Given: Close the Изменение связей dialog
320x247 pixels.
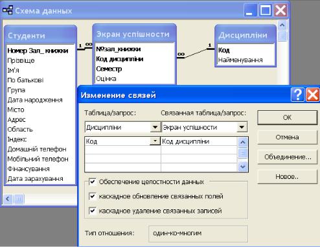Looking at the screenshot, I should pos(312,95).
